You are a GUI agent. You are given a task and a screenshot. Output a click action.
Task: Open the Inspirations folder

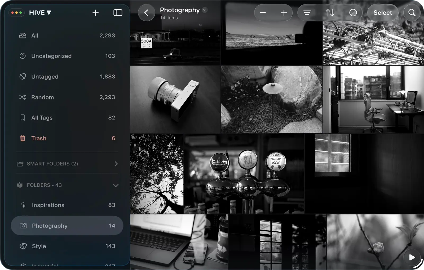[48, 205]
